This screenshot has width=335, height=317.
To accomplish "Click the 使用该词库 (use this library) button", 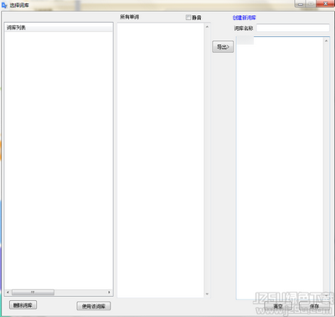I will pyautogui.click(x=94, y=306).
